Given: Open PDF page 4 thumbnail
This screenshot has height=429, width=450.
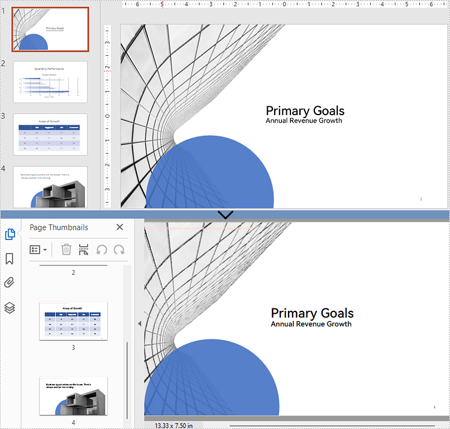Looking at the screenshot, I should point(73,396).
